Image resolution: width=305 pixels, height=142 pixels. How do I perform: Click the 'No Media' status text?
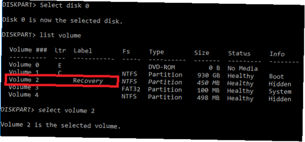242,69
